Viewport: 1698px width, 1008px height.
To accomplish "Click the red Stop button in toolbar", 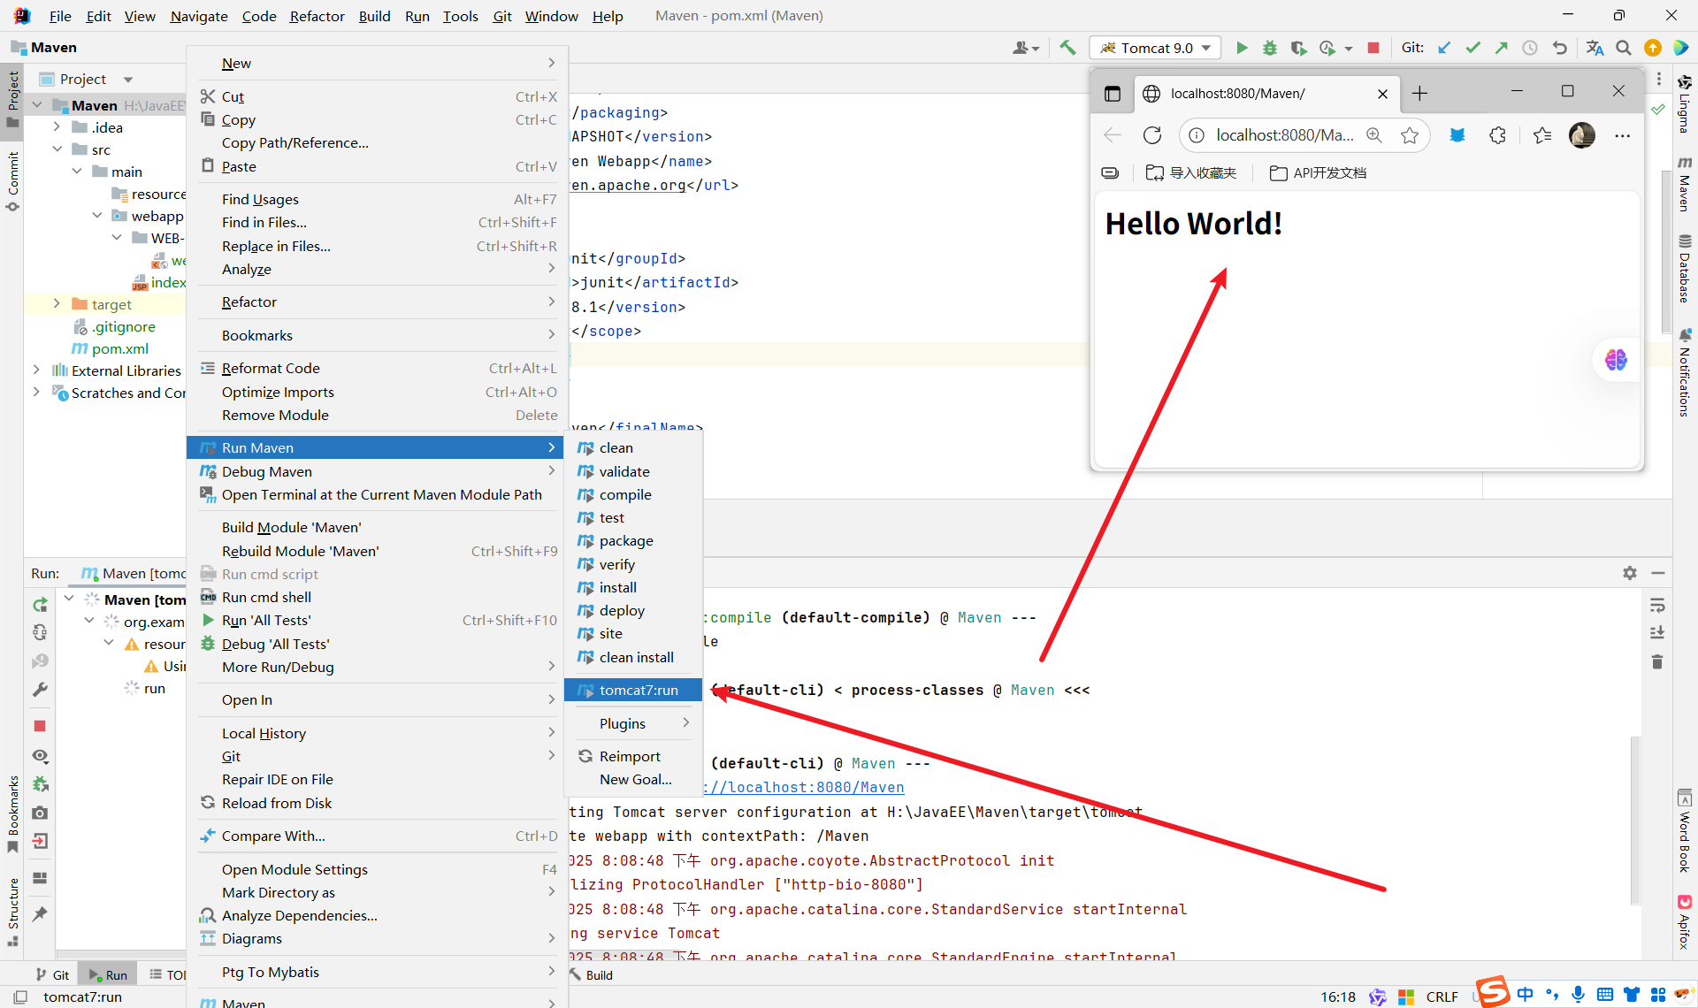I will coord(1373,48).
